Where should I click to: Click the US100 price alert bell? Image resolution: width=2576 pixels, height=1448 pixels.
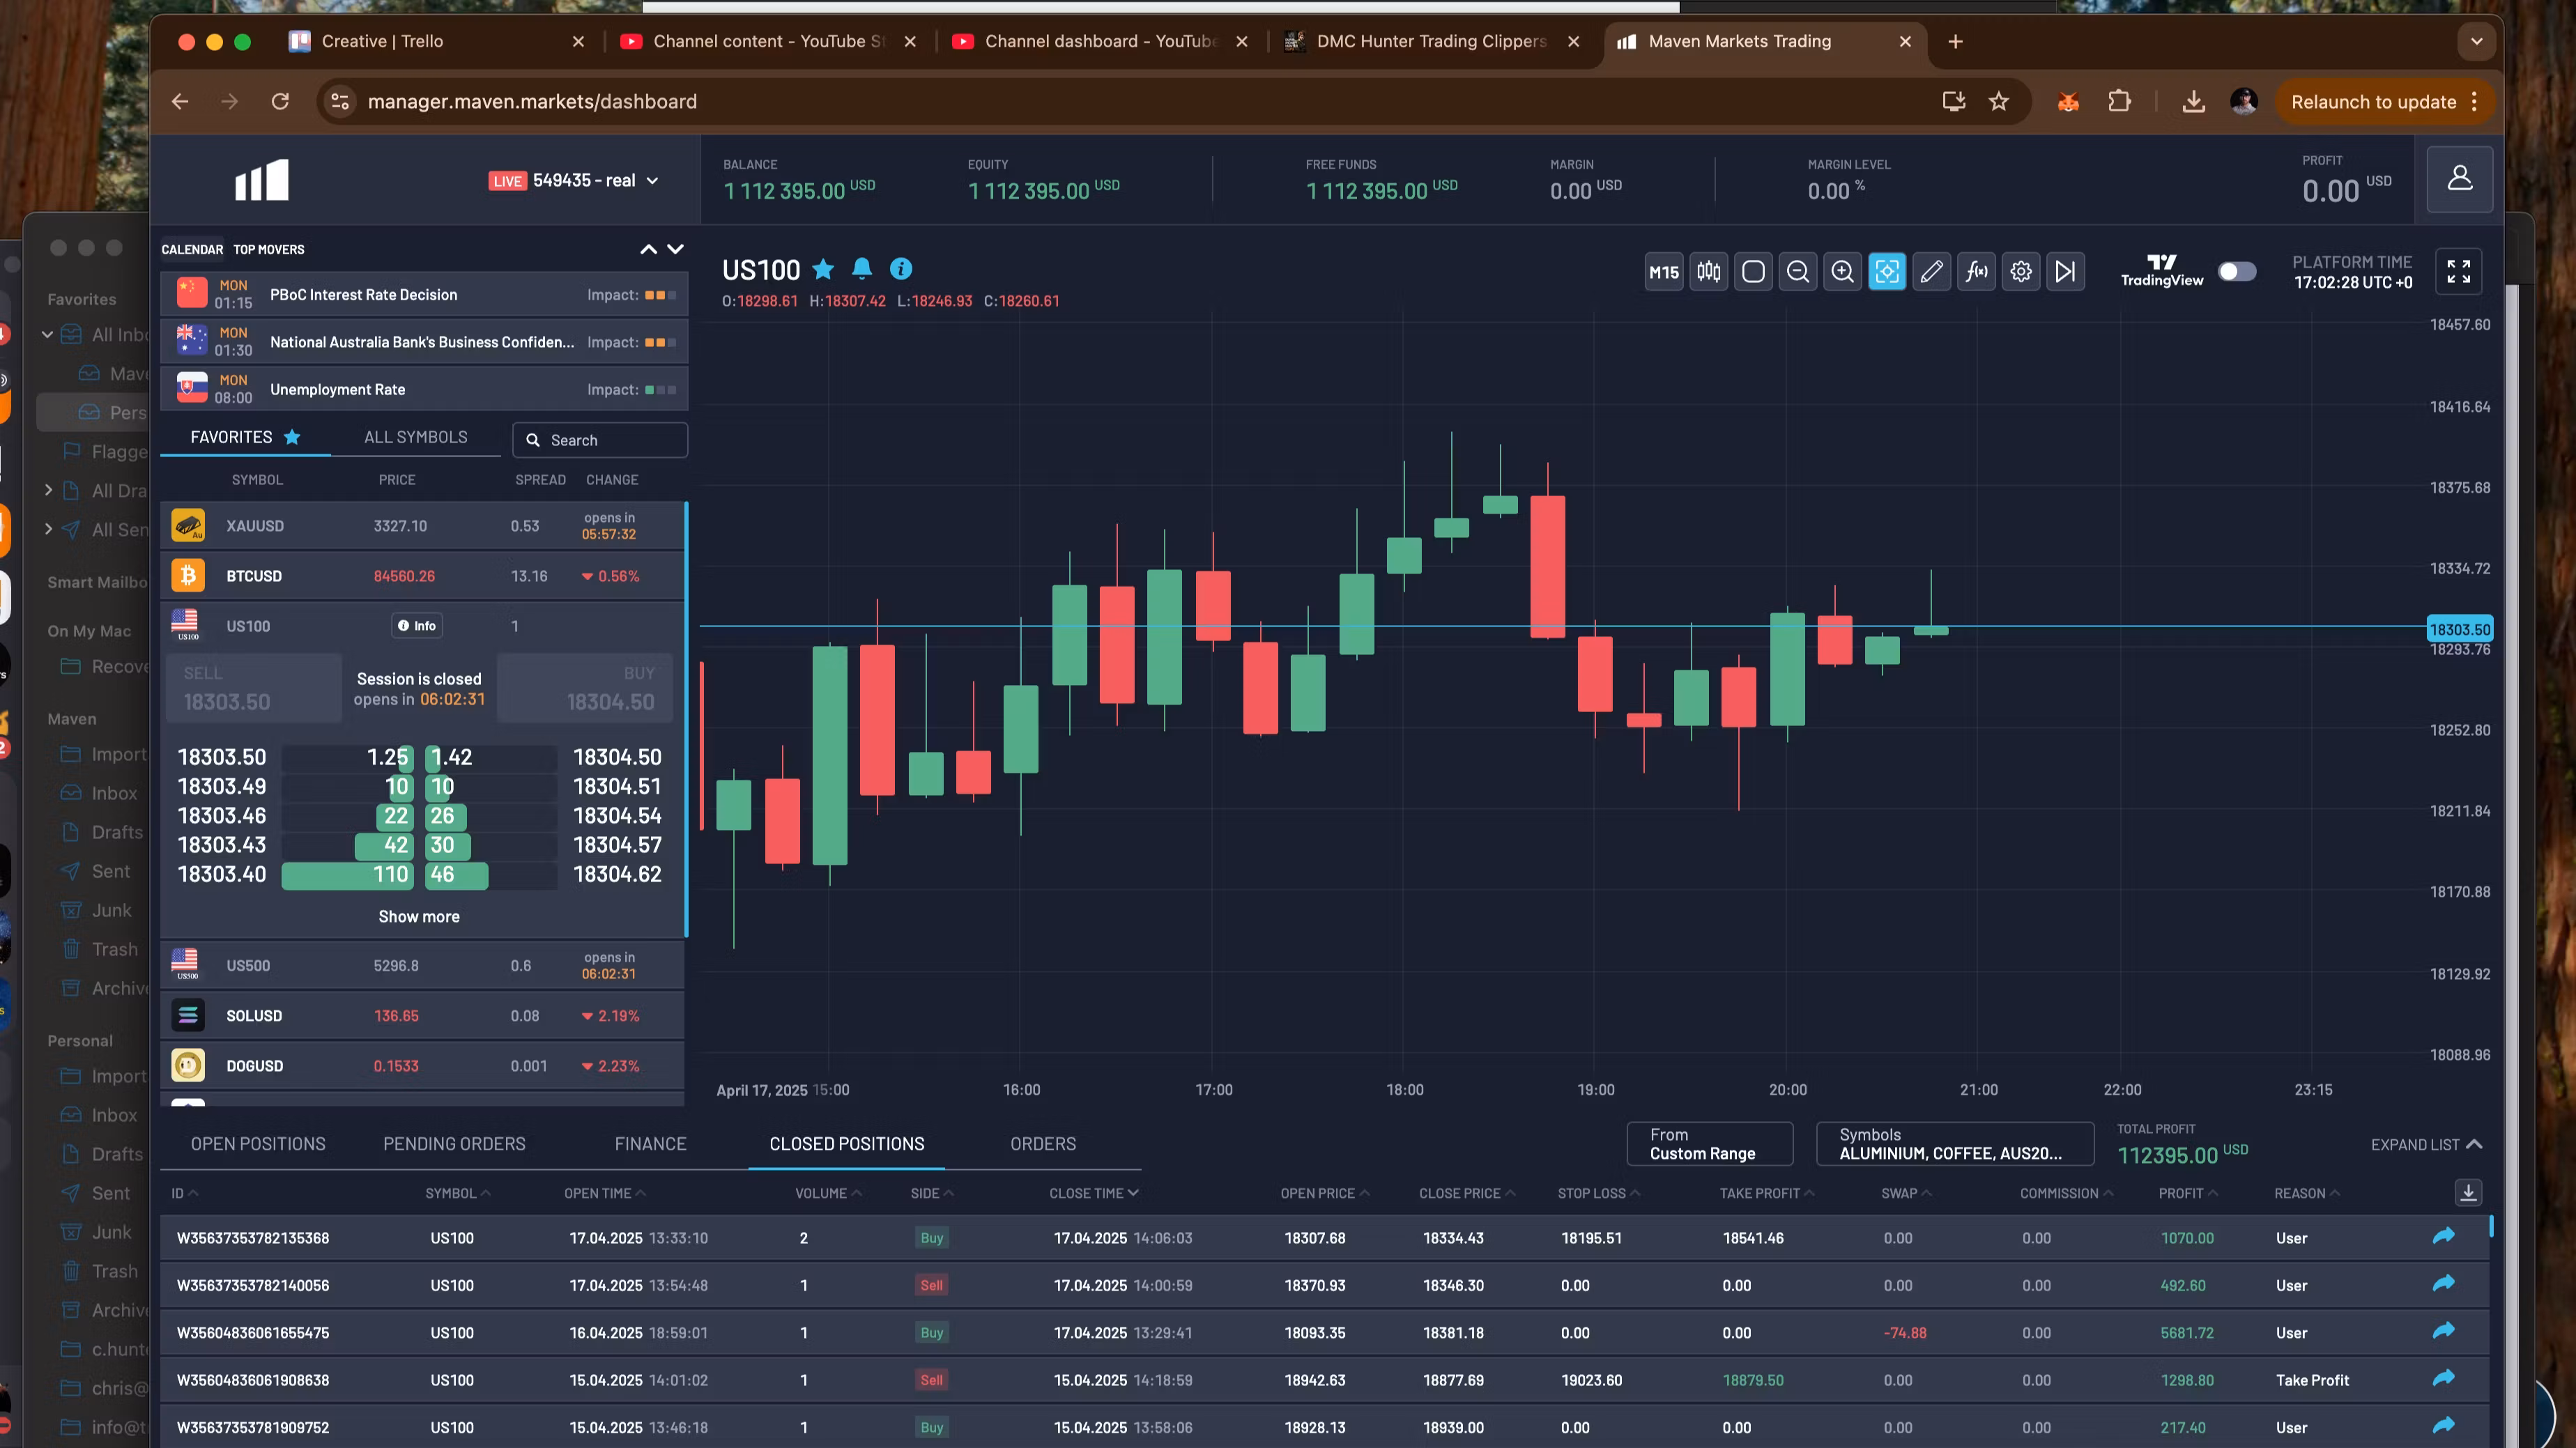coord(861,268)
